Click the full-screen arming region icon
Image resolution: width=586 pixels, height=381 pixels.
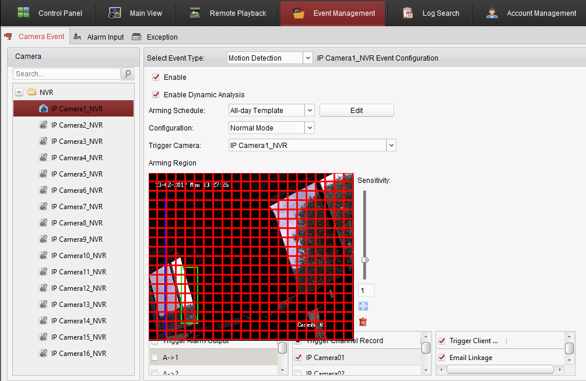363,306
